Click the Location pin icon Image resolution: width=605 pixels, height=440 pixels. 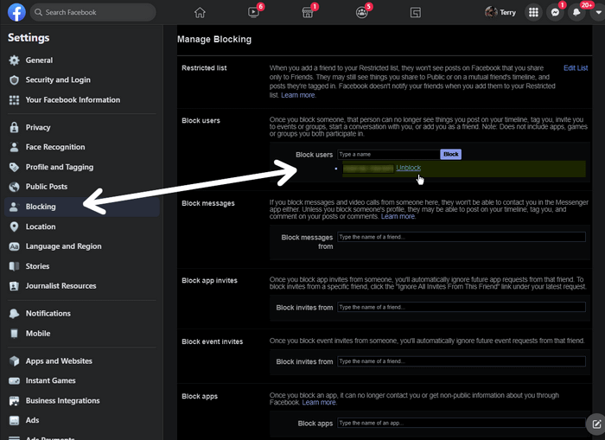15,226
